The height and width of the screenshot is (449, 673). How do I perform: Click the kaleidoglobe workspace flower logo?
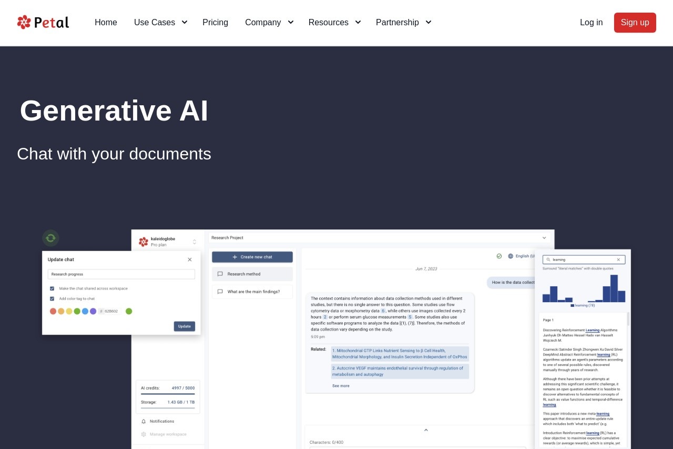pyautogui.click(x=144, y=242)
